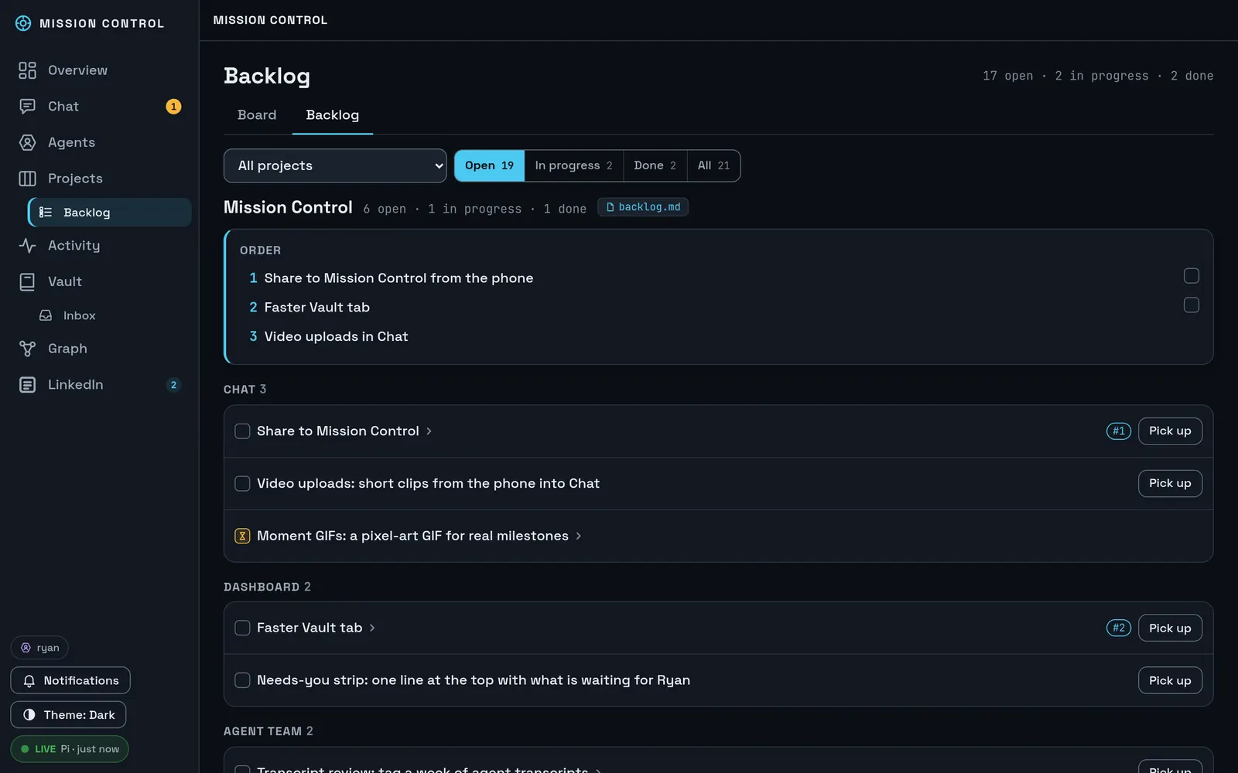
Task: Open Graph via its nodes icon
Action: tap(27, 349)
